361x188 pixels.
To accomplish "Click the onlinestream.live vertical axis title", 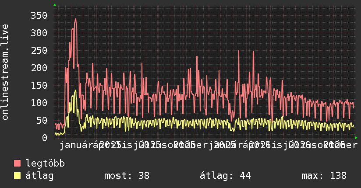I will tap(5, 72).
